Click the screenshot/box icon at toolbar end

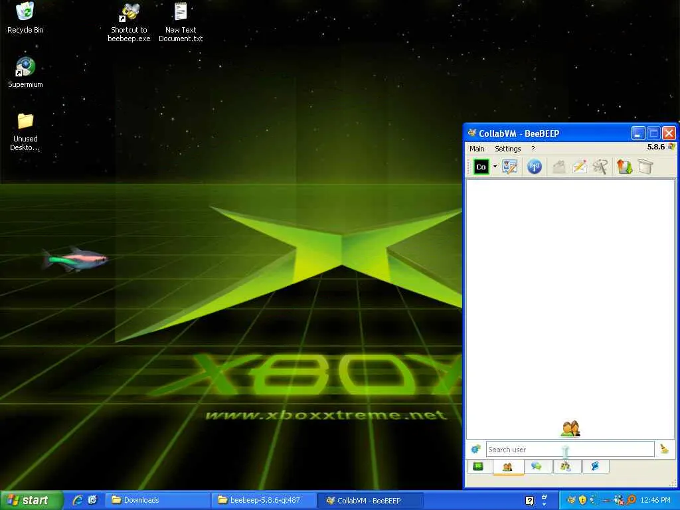(645, 167)
